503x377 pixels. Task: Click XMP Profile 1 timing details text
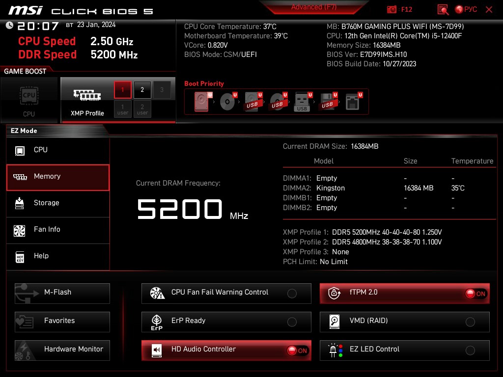pyautogui.click(x=387, y=232)
